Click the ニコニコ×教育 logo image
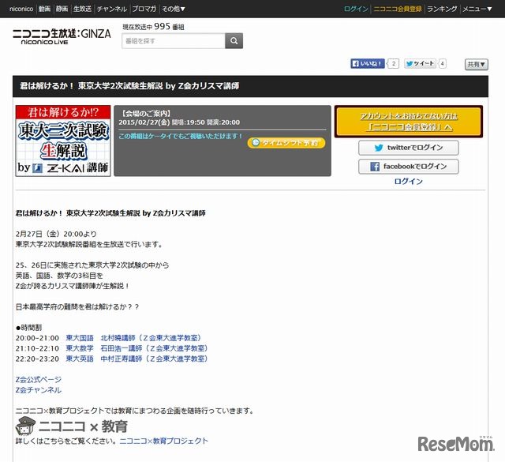 (72, 426)
